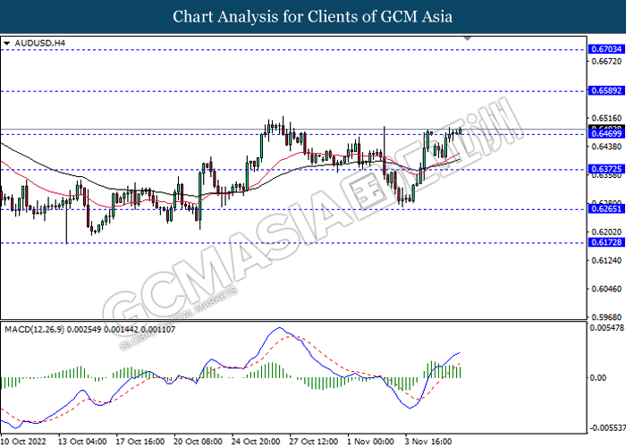The image size is (626, 447).
Task: Click the 0.64380 price axis value
Action: (606, 147)
